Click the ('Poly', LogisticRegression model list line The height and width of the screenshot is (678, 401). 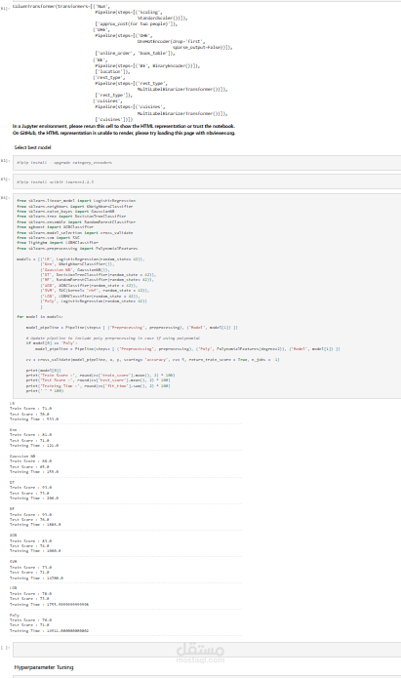[x=94, y=300]
